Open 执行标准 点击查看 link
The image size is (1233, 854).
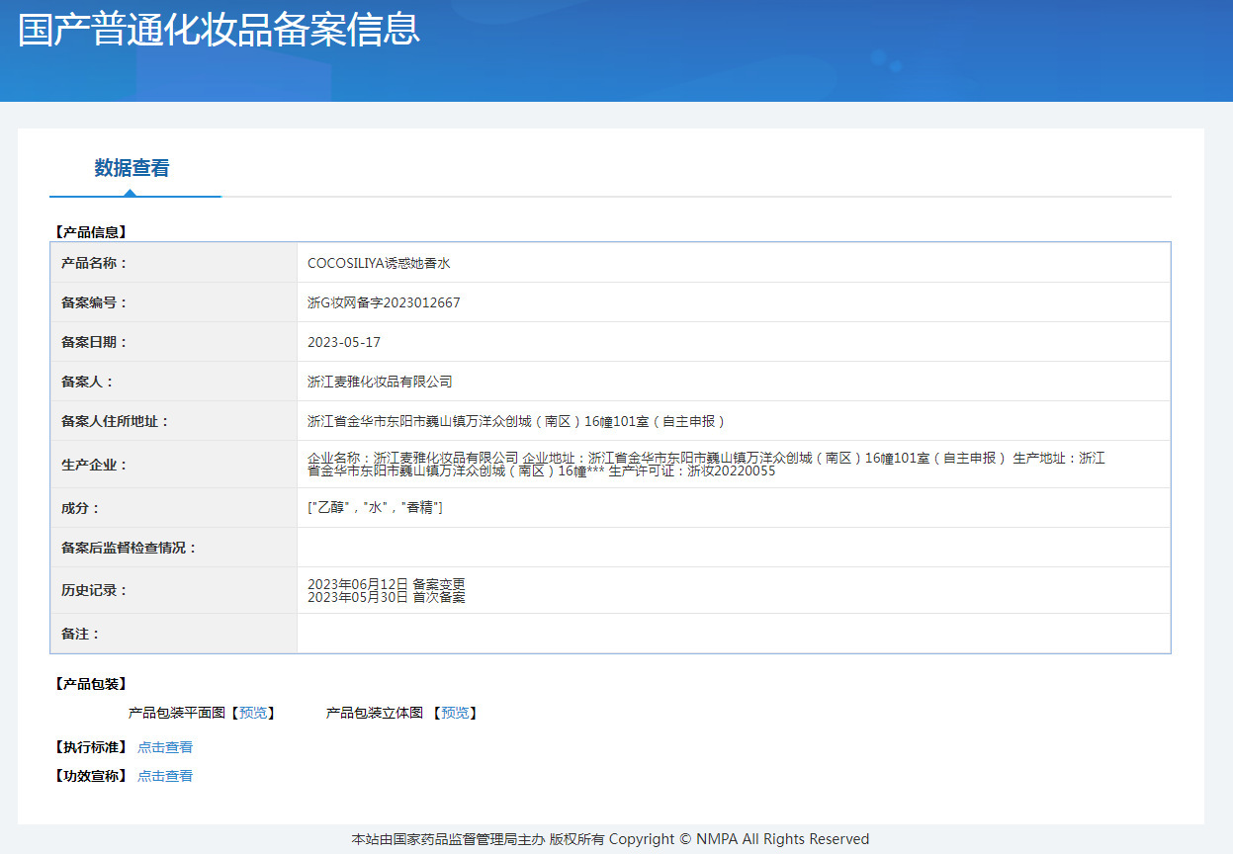click(x=165, y=747)
